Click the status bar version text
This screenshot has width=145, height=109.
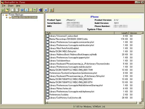(x=89, y=107)
